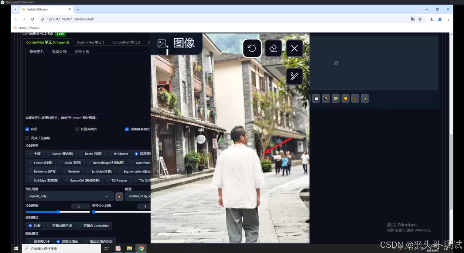Select the 缩放后填充空白 resize mode
Viewport: 464px width, 253px height.
pos(99,242)
